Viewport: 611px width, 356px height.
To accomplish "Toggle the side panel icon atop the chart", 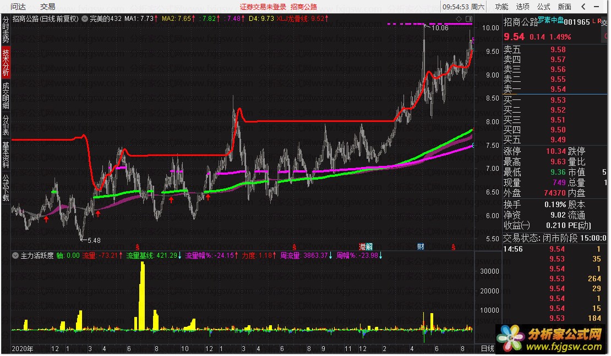I will 469,19.
